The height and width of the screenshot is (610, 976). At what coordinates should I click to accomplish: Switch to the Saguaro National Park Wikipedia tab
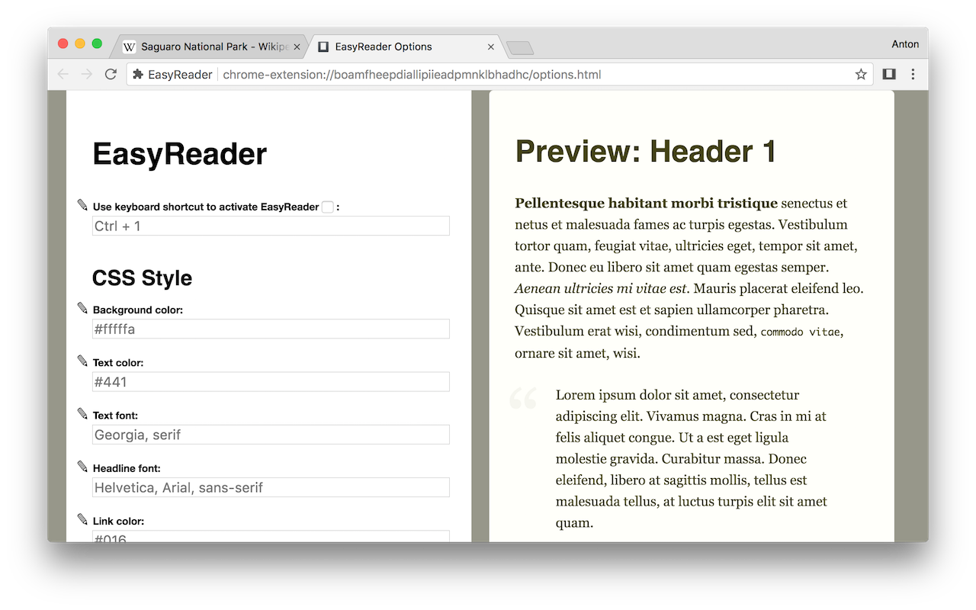coord(206,47)
